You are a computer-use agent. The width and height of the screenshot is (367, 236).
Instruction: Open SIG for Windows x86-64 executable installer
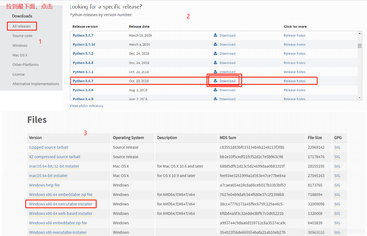[x=337, y=204]
